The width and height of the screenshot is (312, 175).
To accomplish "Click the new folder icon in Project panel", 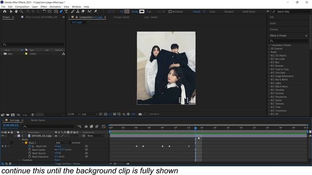I will coord(8,115).
